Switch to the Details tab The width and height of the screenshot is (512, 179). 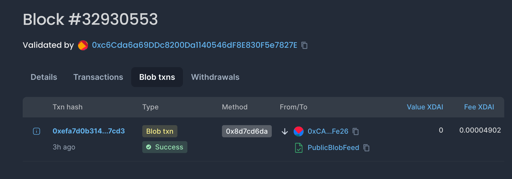43,77
